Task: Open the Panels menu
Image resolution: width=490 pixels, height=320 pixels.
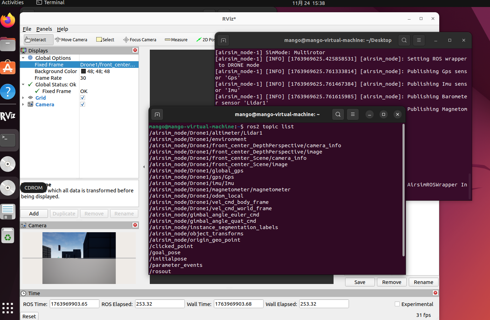Action: point(44,29)
